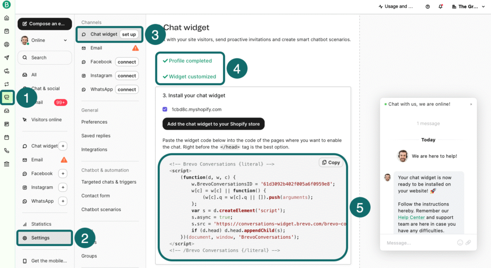Click the Facebook connect button

click(127, 62)
